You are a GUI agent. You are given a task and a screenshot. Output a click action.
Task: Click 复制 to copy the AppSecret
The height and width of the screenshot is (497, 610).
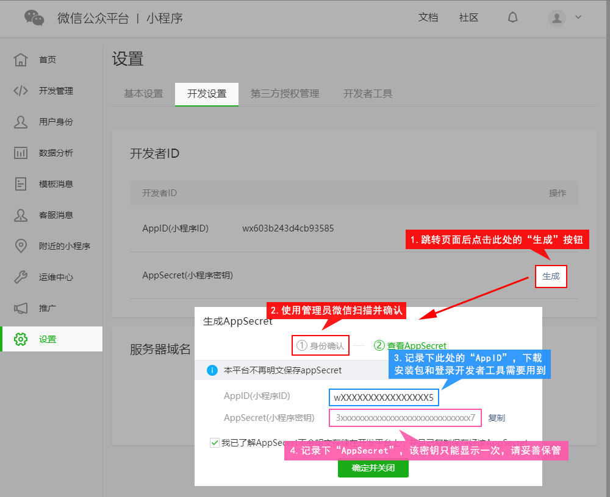click(x=497, y=418)
